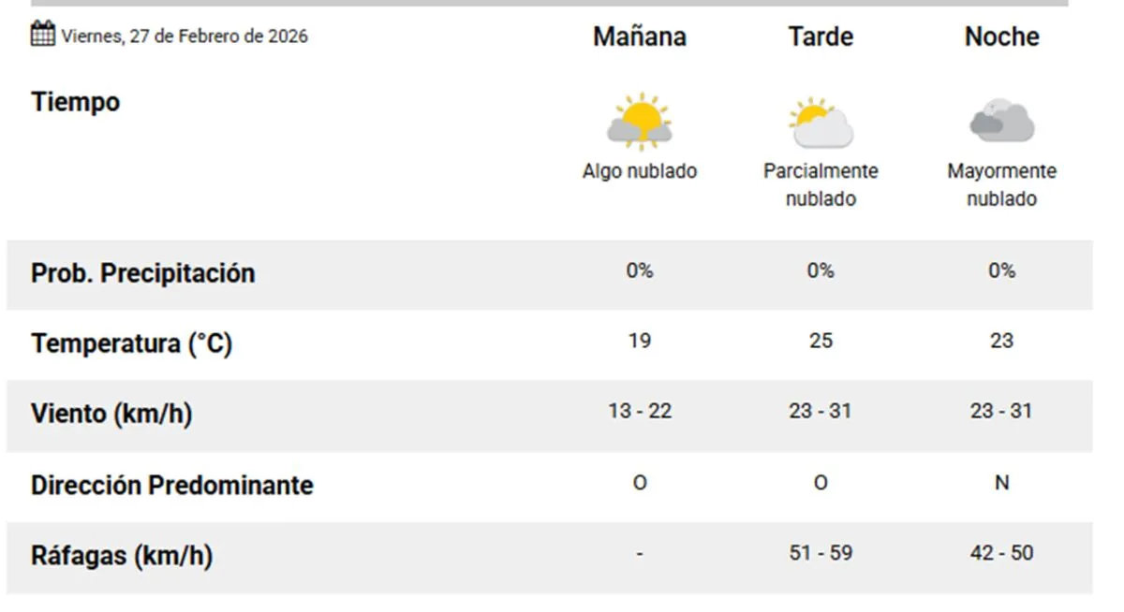This screenshot has width=1124, height=612.
Task: Click the Dirección Predominante row label
Action: point(172,485)
